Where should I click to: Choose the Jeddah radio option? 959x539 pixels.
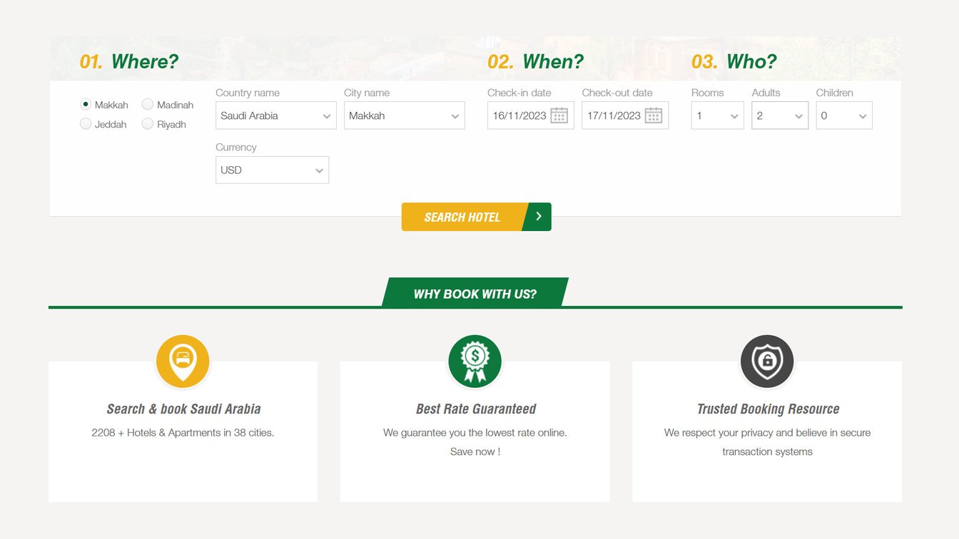click(86, 124)
